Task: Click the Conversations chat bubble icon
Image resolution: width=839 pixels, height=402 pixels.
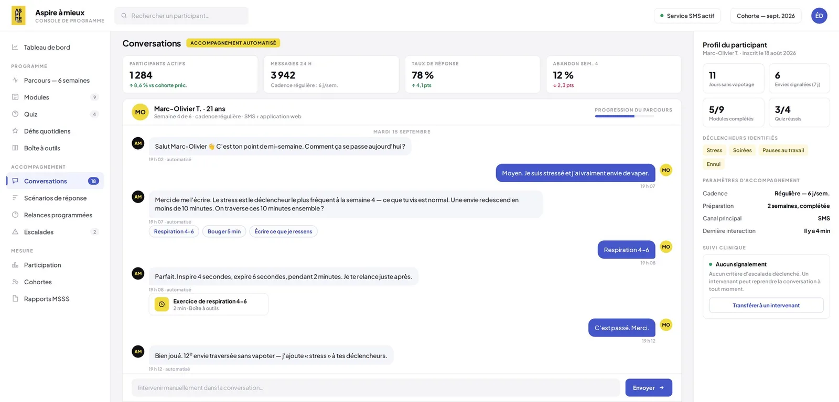Action: tap(15, 181)
